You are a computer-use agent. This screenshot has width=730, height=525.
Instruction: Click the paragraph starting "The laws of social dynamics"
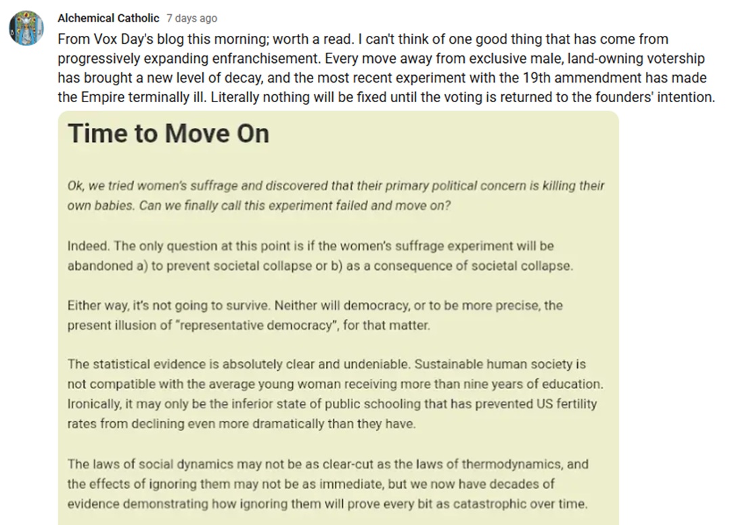(x=328, y=484)
